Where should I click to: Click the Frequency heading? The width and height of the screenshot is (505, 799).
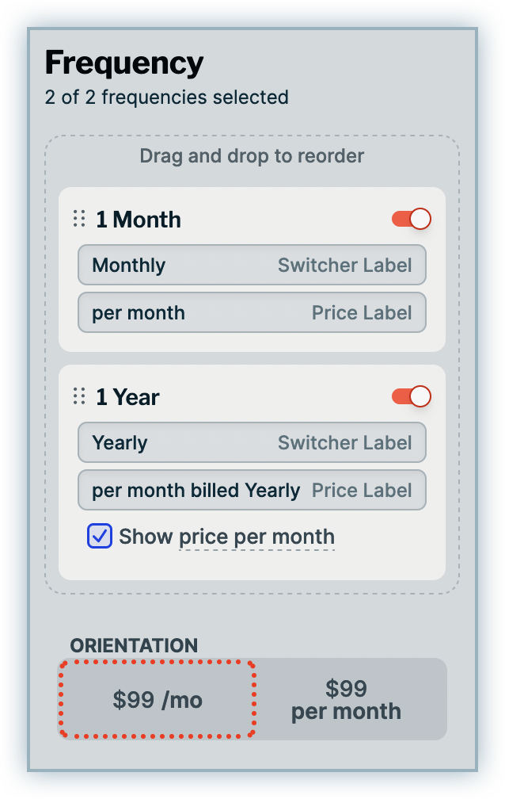124,62
